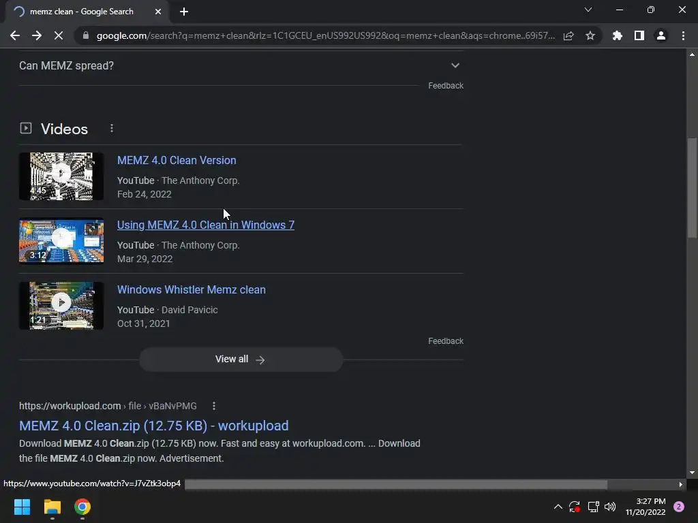Image resolution: width=698 pixels, height=523 pixels.
Task: Open the clock and date flyout
Action: [646, 507]
